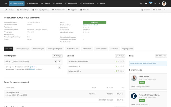Viewport: 171px width, 107px height.
Task: Click the Feriepark Klitheden logo avatar
Action: [x=134, y=96]
